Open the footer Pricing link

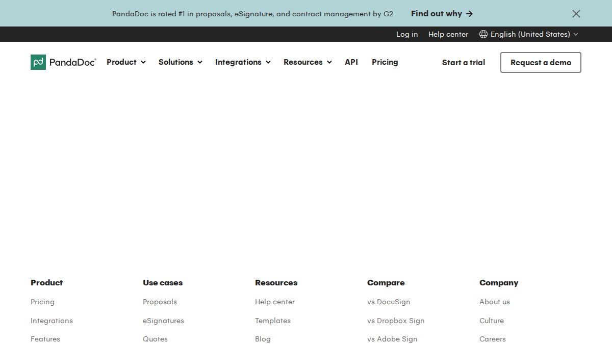tap(42, 302)
